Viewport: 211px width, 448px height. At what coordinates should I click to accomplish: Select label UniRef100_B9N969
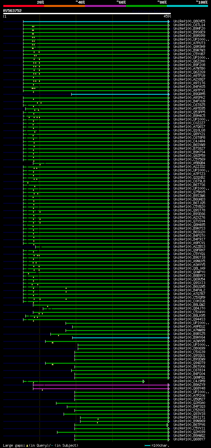pos(189,421)
